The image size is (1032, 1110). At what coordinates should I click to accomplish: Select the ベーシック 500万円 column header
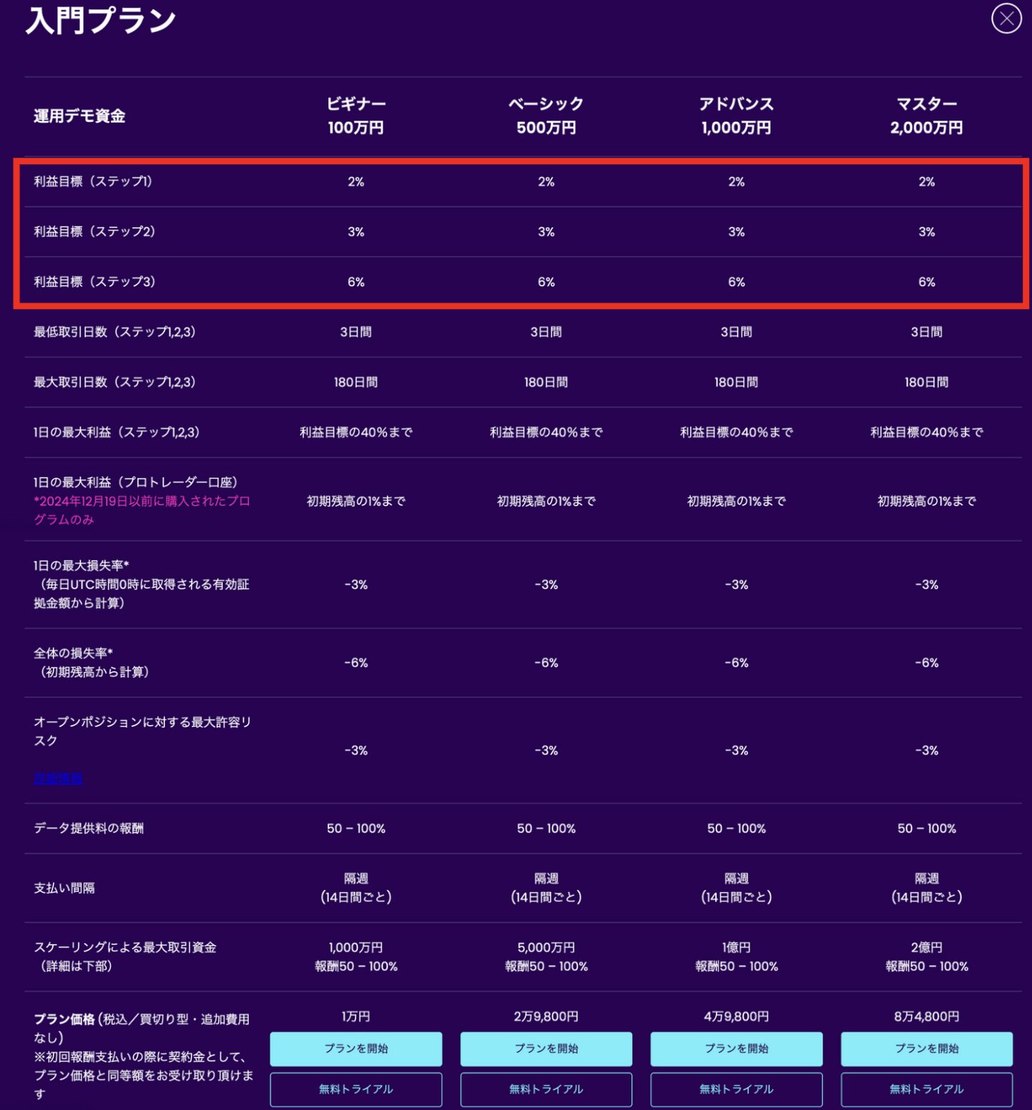545,115
